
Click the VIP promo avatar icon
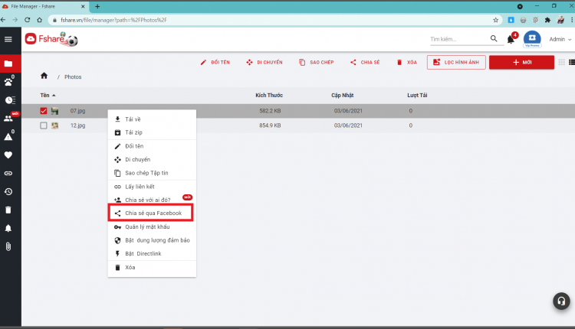(x=532, y=39)
